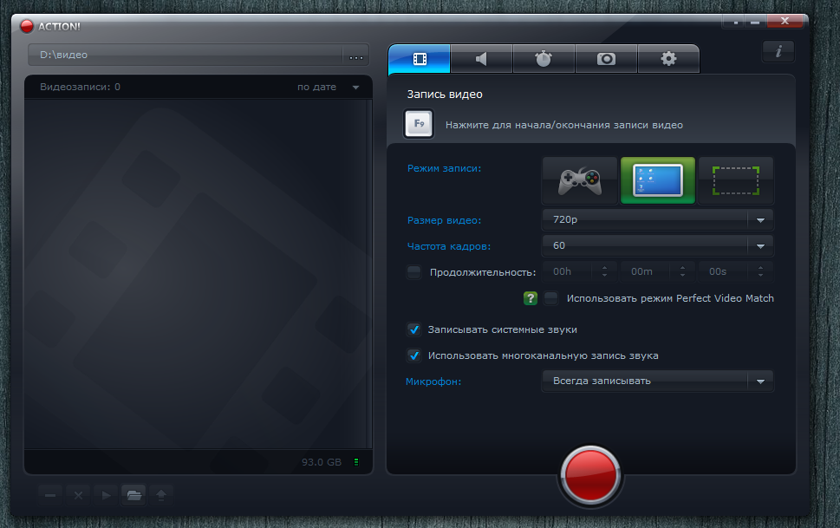Click the recordings list scrollbar
This screenshot has width=840, height=528.
tap(368, 273)
